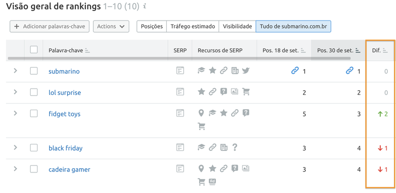Click news icon in black friday row

[x=224, y=147]
